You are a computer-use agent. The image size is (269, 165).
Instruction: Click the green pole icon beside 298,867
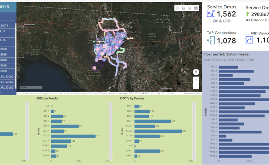point(247,14)
